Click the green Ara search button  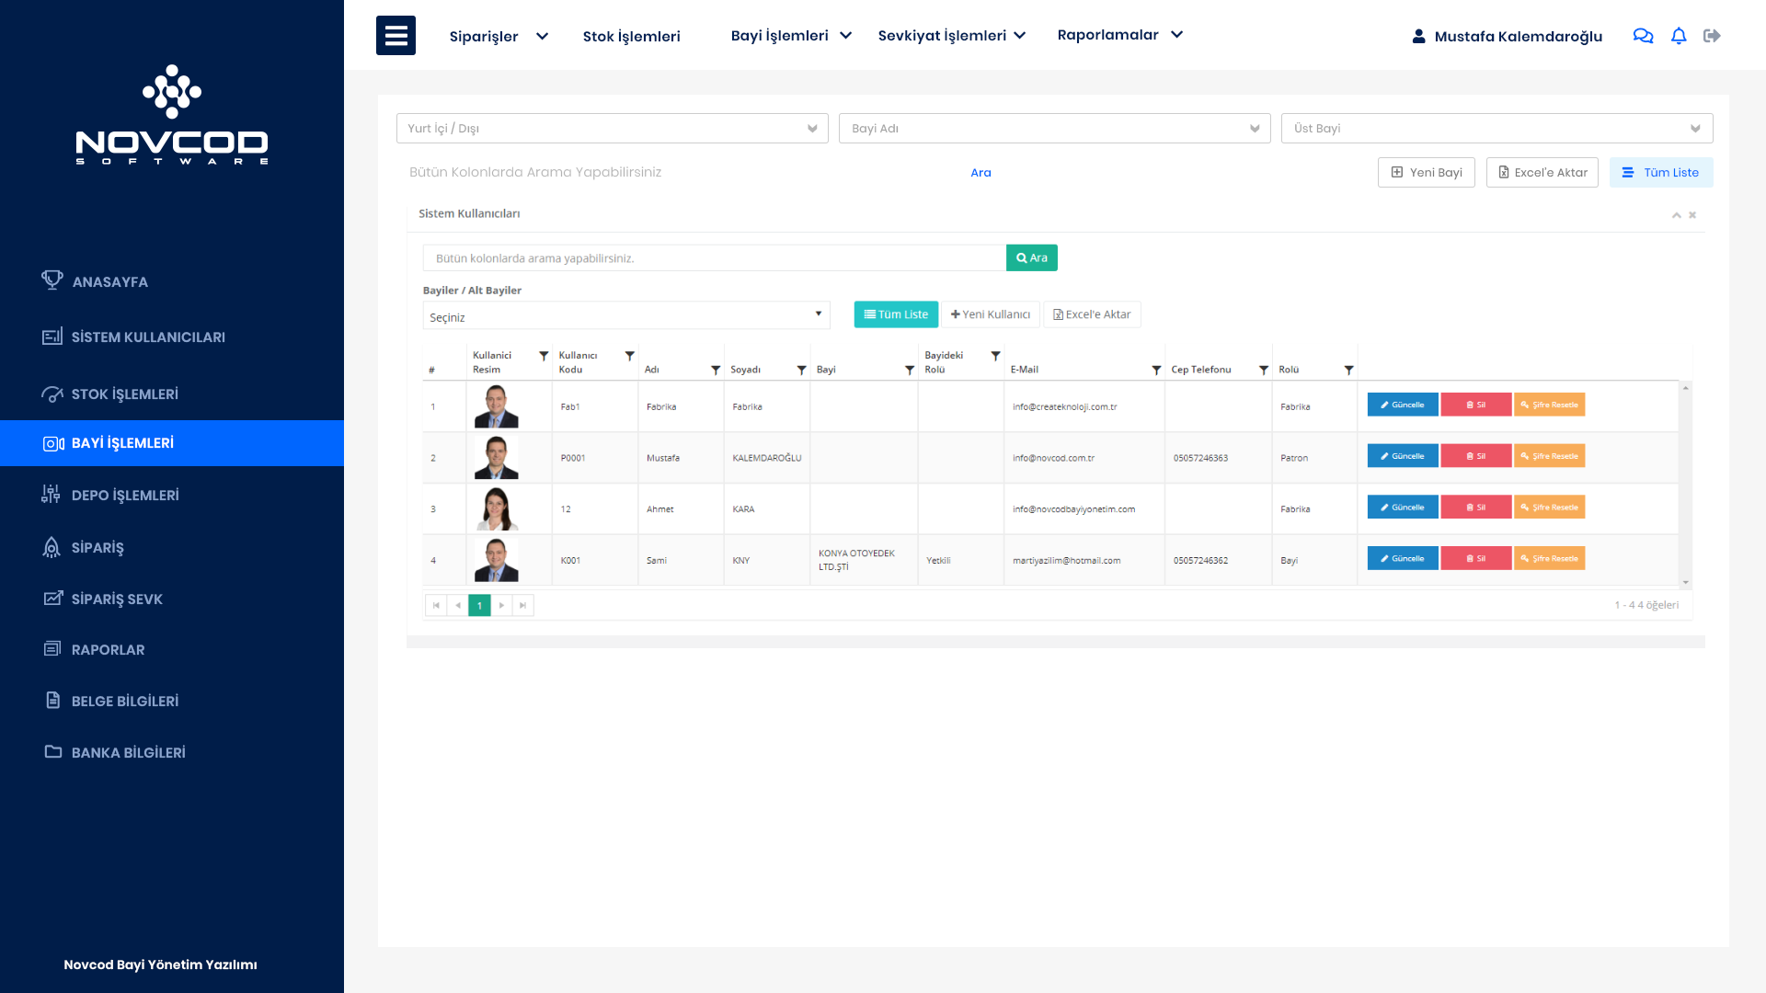pyautogui.click(x=1031, y=258)
